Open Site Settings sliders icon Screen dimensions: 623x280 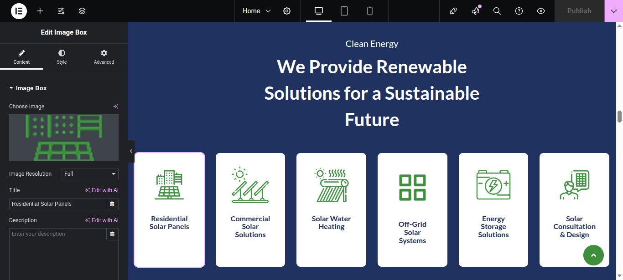[61, 11]
